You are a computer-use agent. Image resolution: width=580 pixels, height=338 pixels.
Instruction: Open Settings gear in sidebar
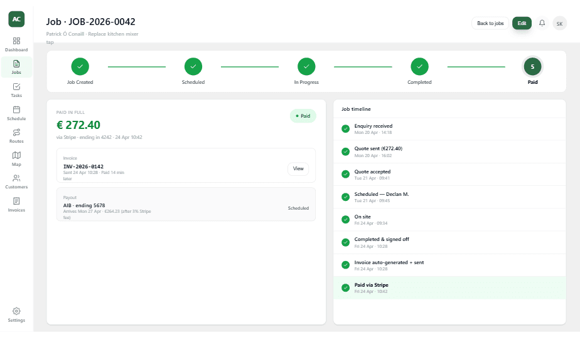pyautogui.click(x=17, y=311)
